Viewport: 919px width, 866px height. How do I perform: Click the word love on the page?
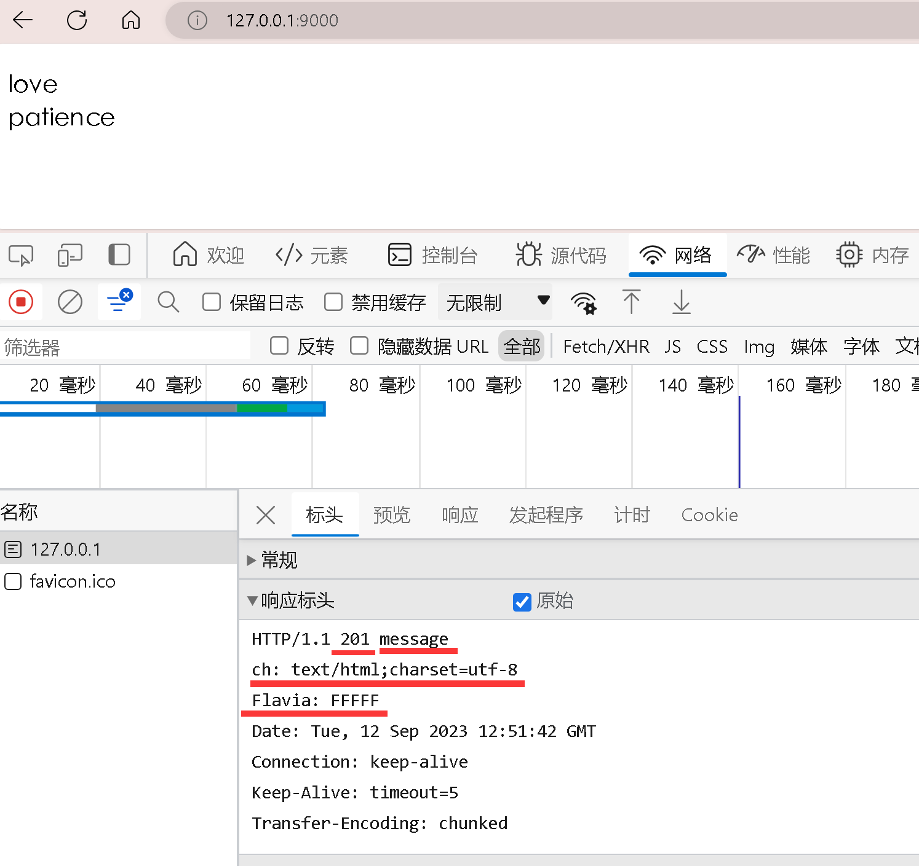point(33,84)
